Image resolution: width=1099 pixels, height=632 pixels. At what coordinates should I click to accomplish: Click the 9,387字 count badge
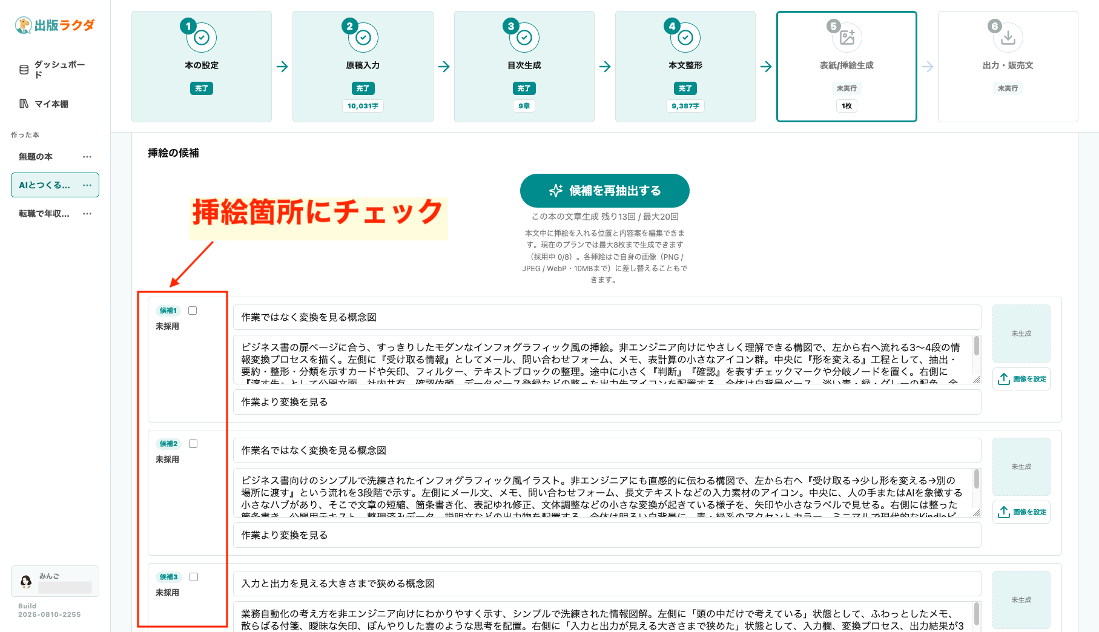[x=685, y=106]
